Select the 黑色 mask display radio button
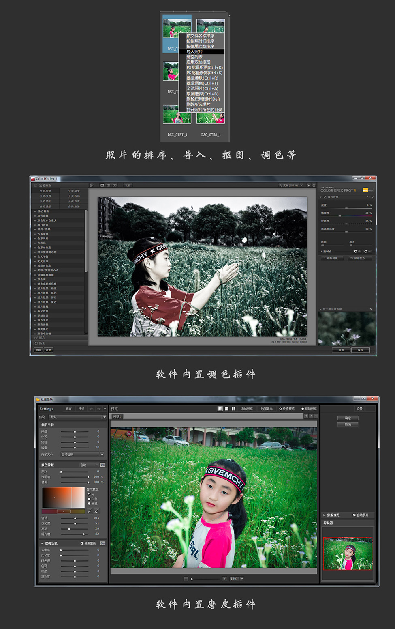The height and width of the screenshot is (629, 395). [89, 504]
